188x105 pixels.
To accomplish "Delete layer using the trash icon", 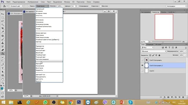I will click(183, 97).
